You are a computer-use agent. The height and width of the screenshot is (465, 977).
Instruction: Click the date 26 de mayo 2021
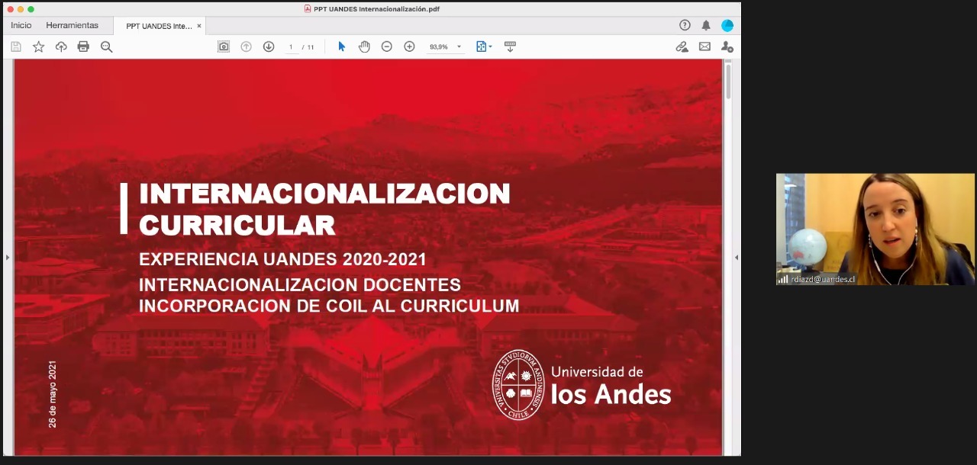(x=53, y=394)
